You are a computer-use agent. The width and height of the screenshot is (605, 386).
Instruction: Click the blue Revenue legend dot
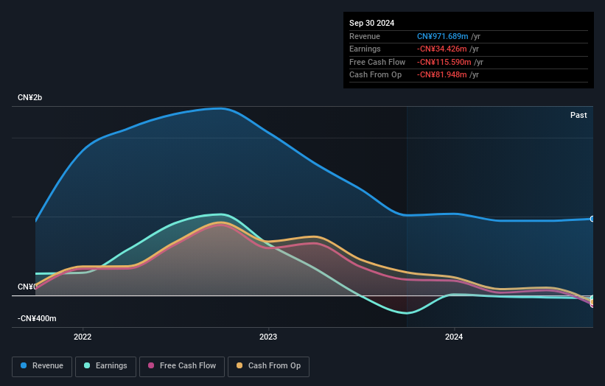point(24,365)
